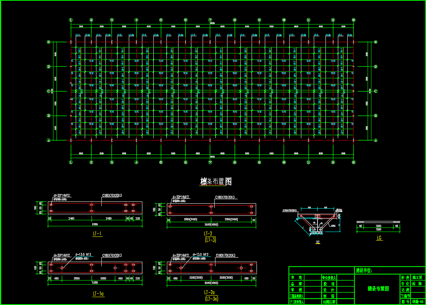Select the 建设单位 title block cell
The image size is (426, 305).
(x=363, y=270)
